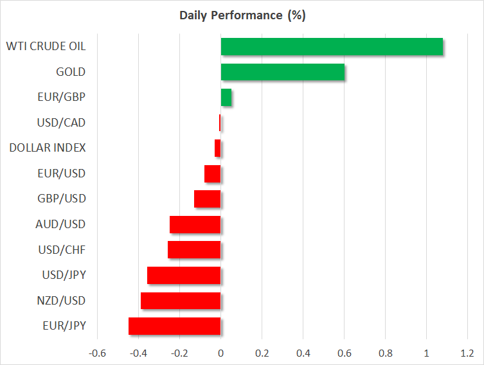Select the EUR/USD red bar
Screen dimensions: 484x365
[212, 174]
